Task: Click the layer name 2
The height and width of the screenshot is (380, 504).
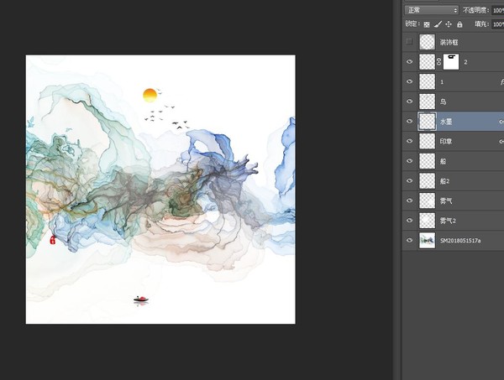Action: coord(465,62)
